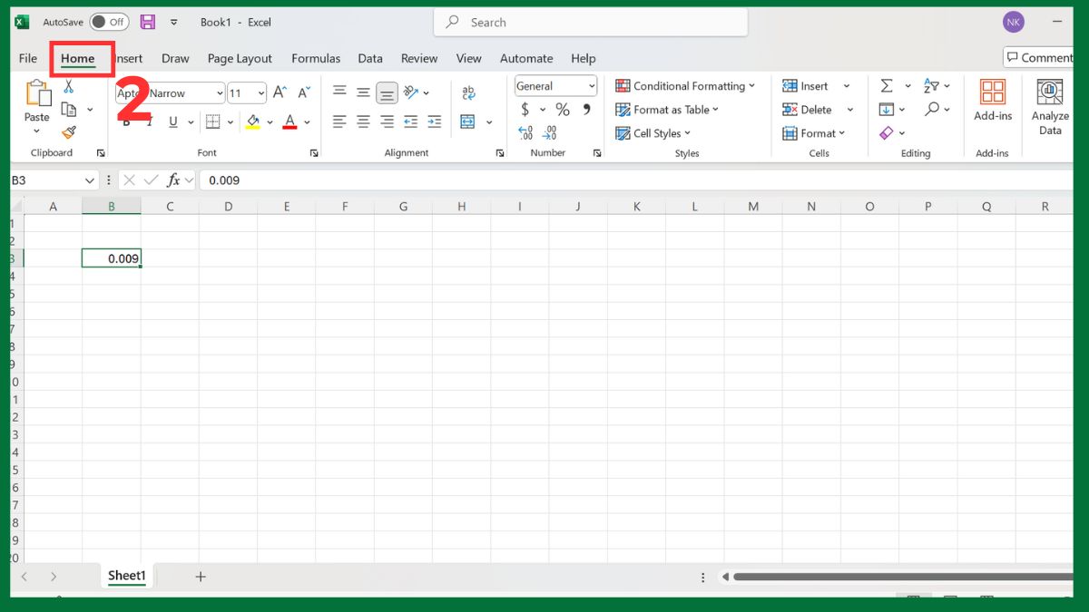Open the Data ribbon tab
This screenshot has height=612, width=1089.
[x=370, y=58]
